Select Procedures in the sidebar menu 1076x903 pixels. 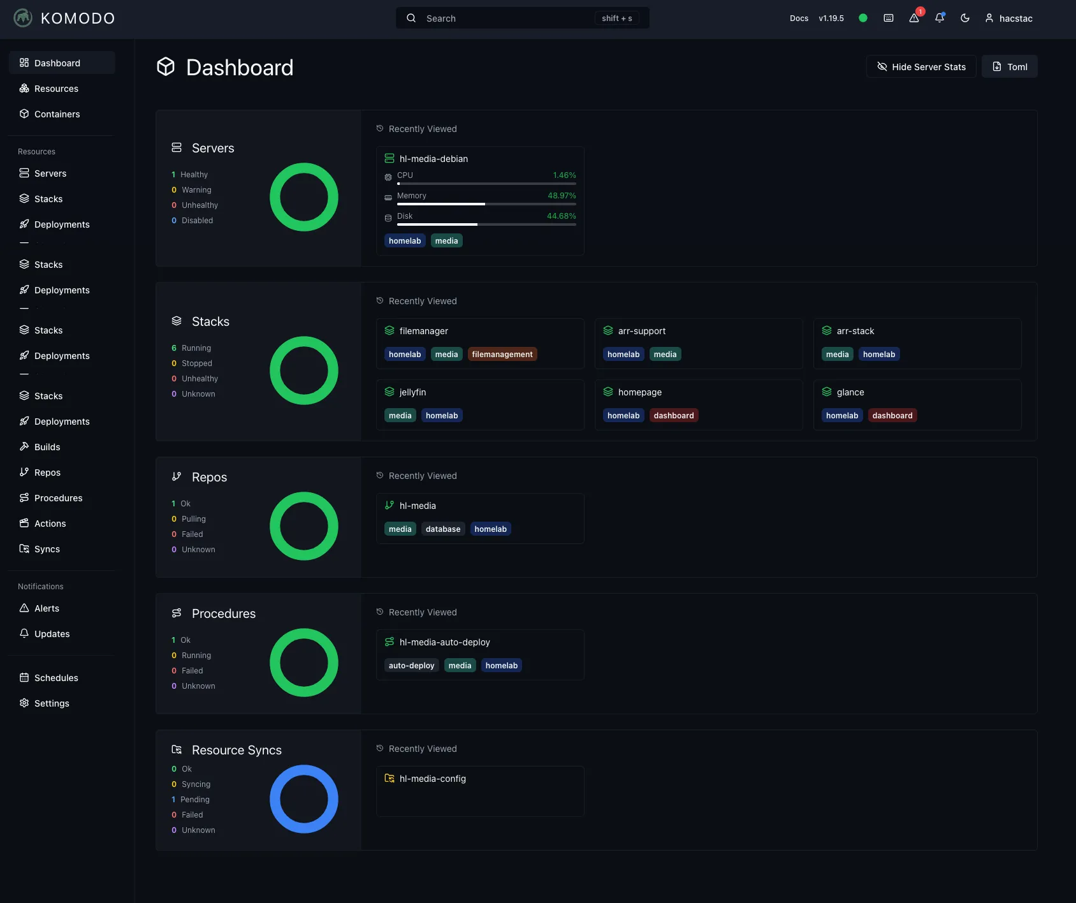58,498
